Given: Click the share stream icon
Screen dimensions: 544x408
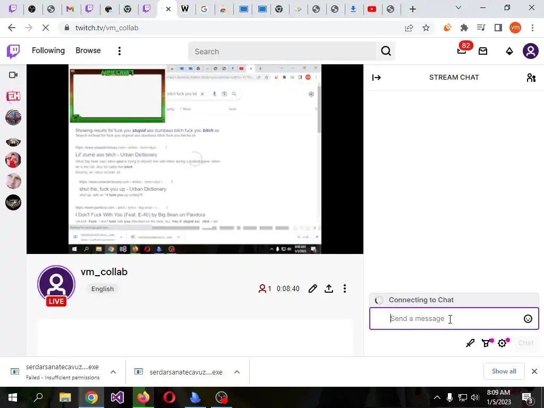Looking at the screenshot, I should pos(328,288).
